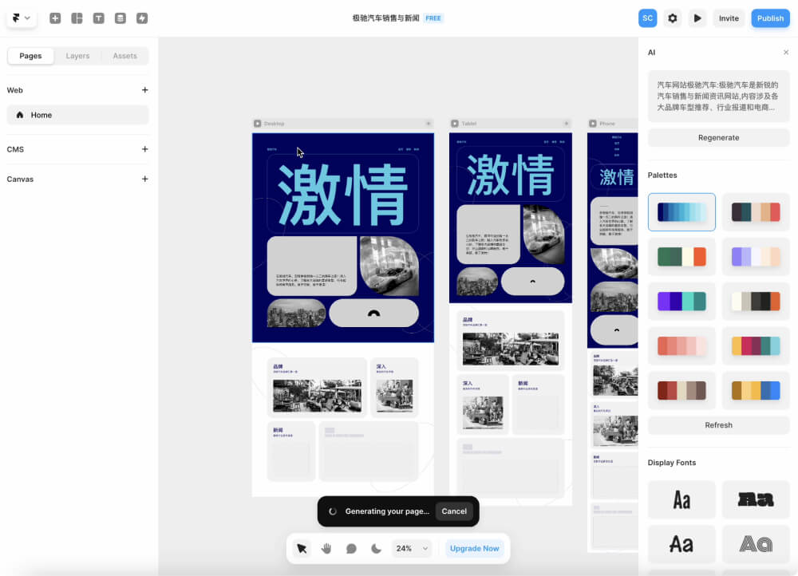Open the Framer logo dropdown menu

click(x=21, y=18)
